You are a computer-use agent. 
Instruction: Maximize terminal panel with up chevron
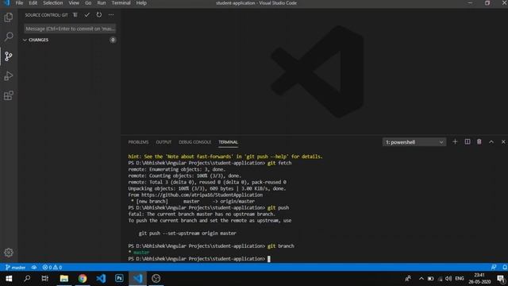click(x=491, y=141)
